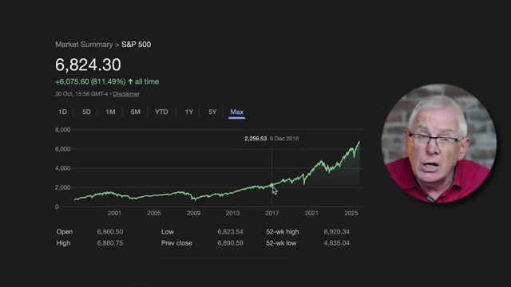The width and height of the screenshot is (511, 287).
Task: Click the 2005 x-axis label
Action: pos(154,213)
